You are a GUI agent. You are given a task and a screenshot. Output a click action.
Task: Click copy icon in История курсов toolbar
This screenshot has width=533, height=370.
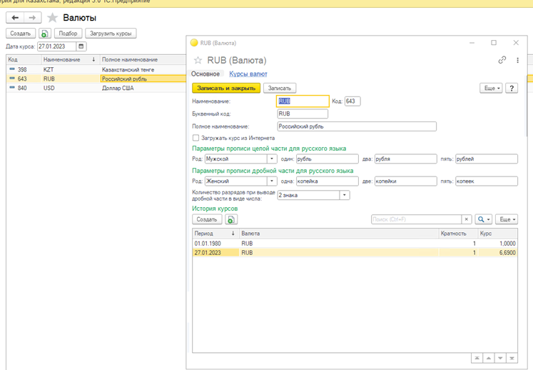click(231, 220)
